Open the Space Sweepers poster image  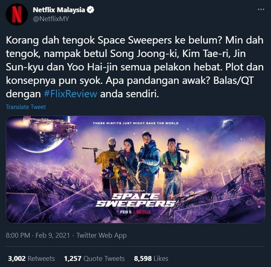click(136, 169)
